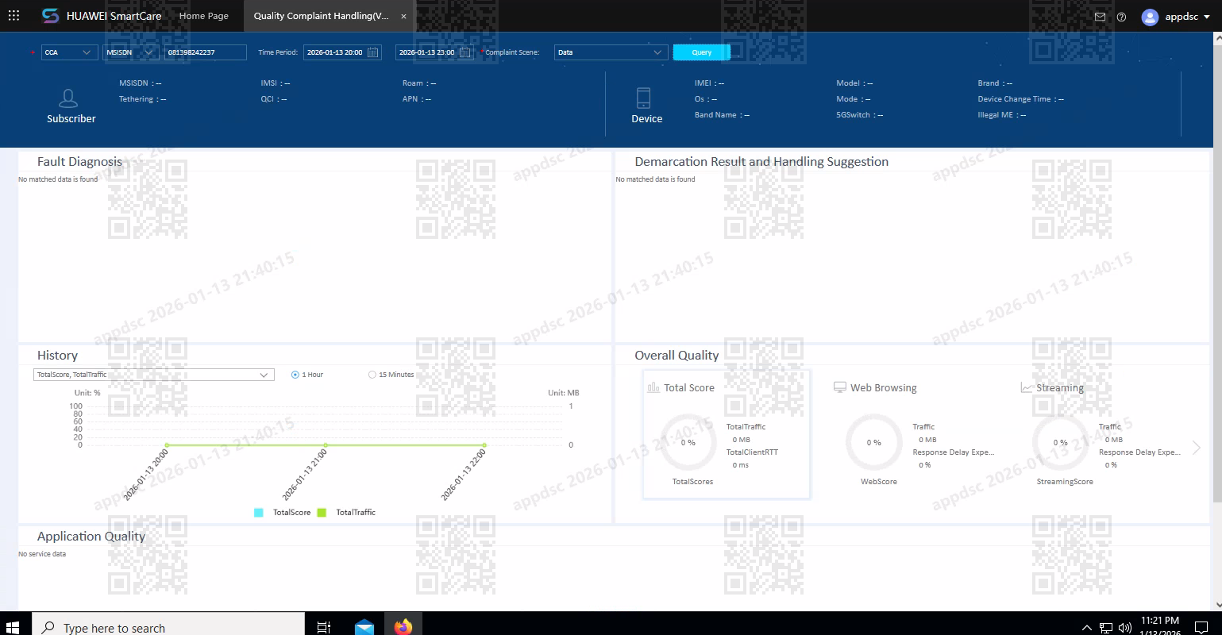Open network status tray icon

[1106, 628]
